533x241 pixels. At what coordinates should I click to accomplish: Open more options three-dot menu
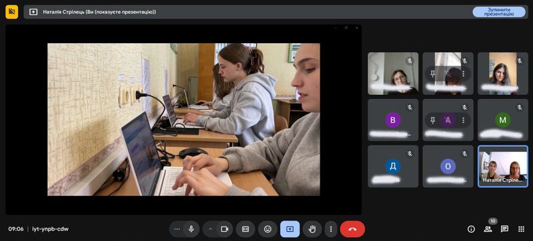click(330, 229)
